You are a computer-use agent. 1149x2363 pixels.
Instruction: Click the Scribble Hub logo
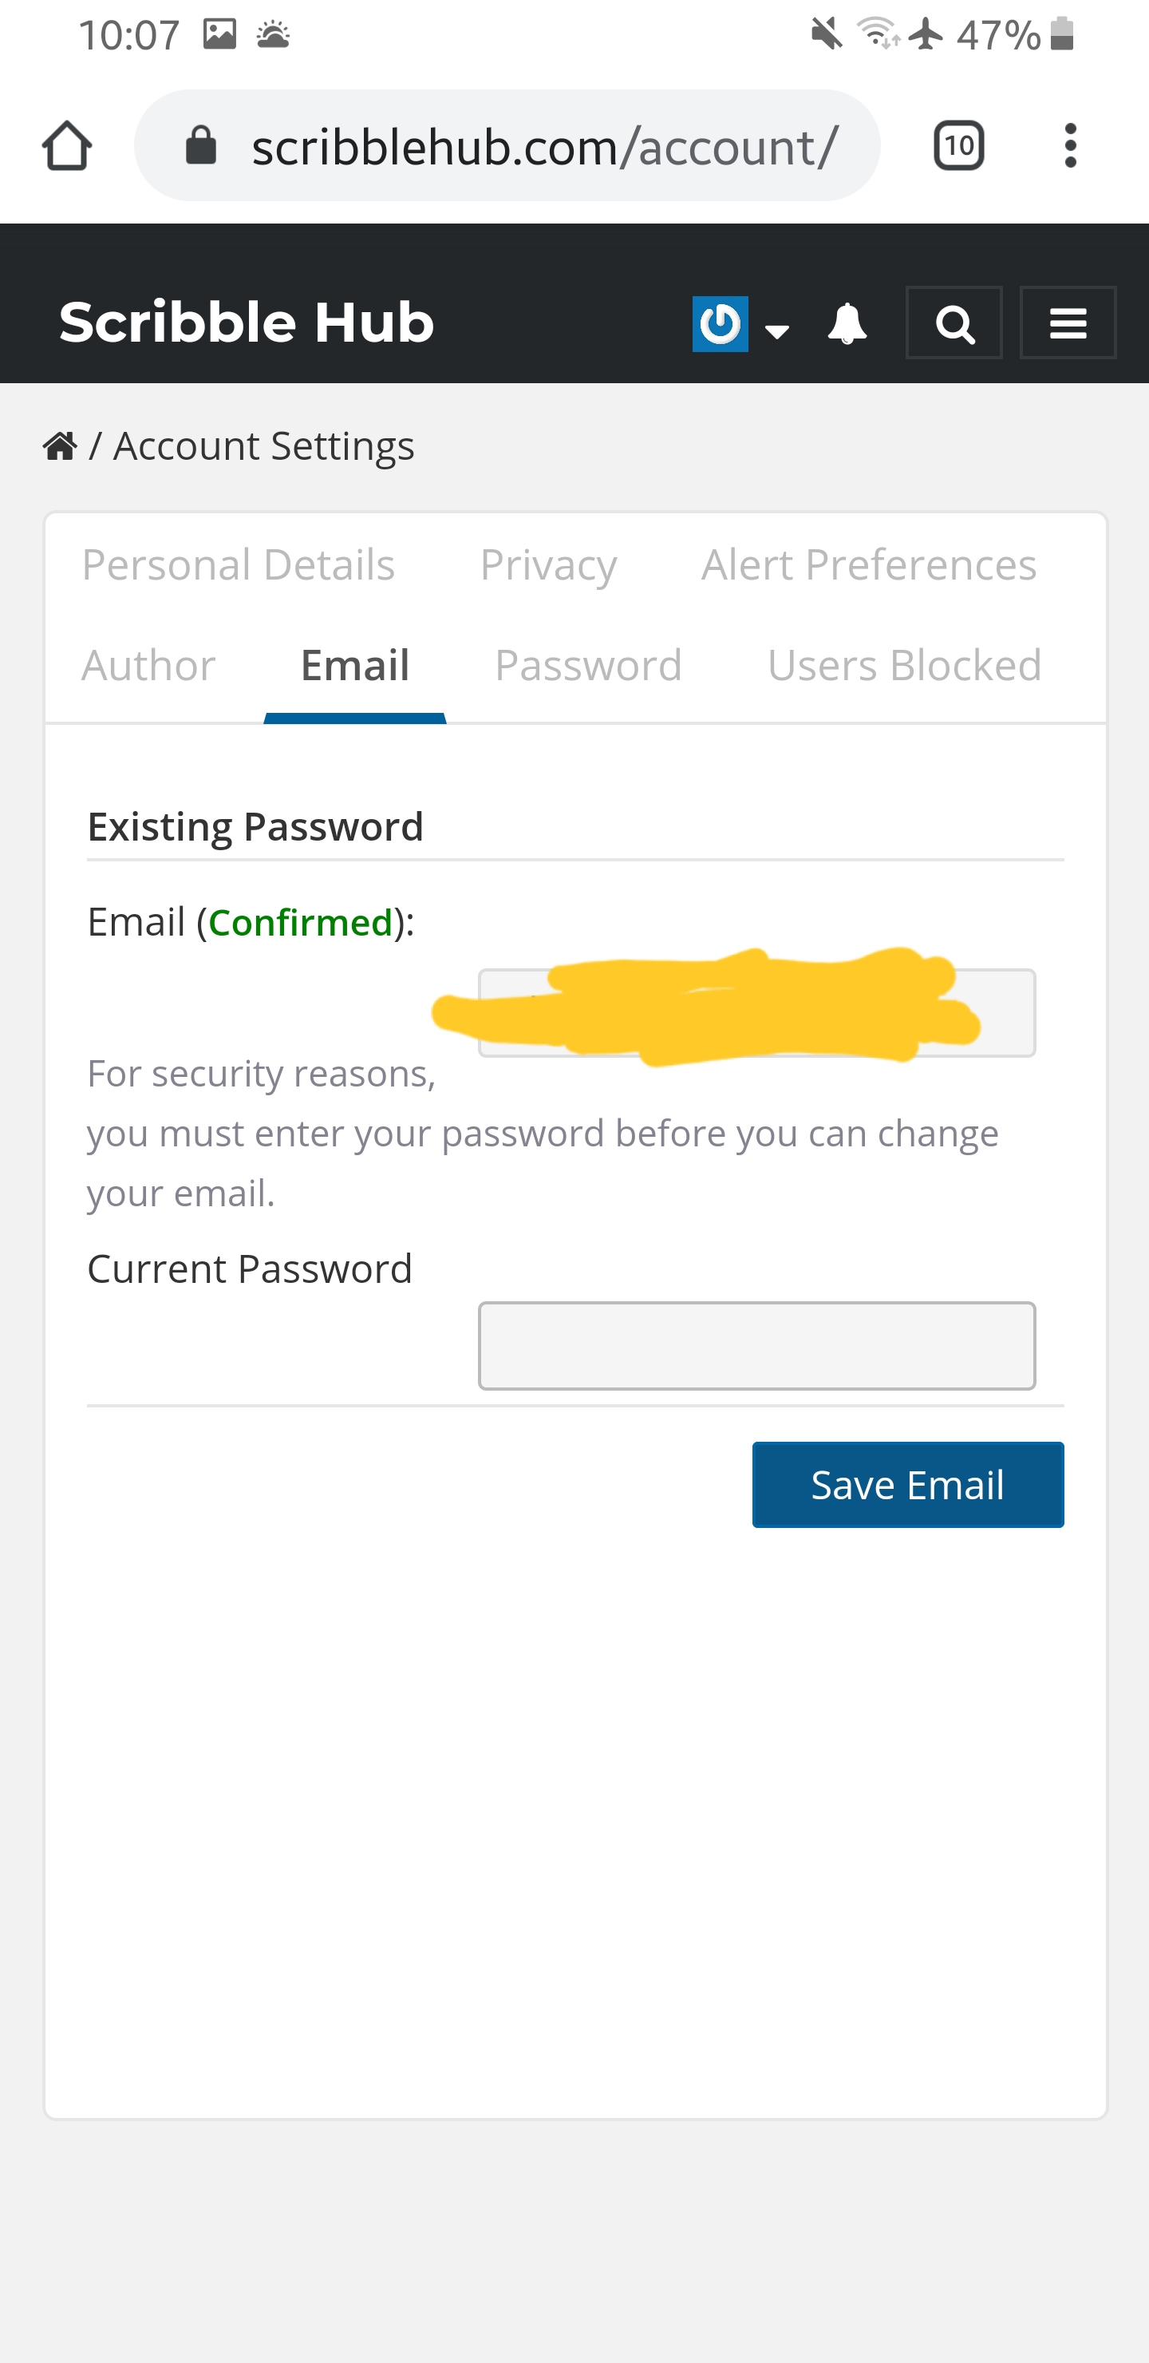click(247, 323)
